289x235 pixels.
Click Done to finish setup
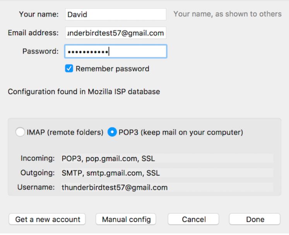point(255,219)
